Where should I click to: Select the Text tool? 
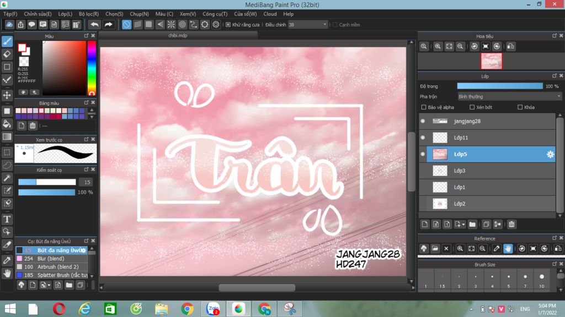tap(7, 219)
